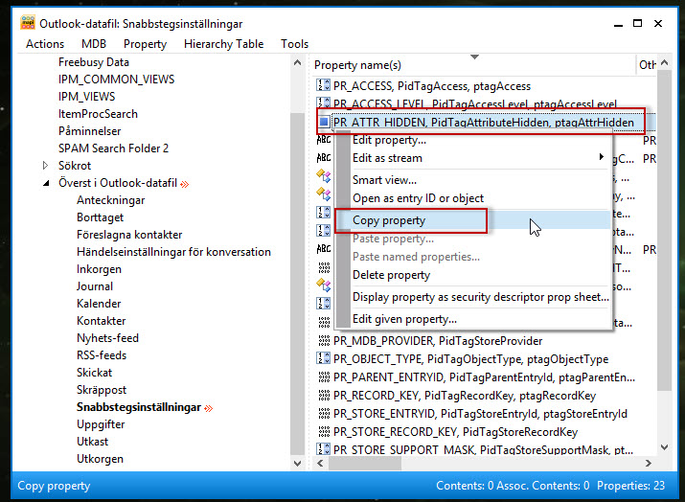This screenshot has width=685, height=502.
Task: Click the icon beside PR_ACCESS property row
Action: coord(323,85)
